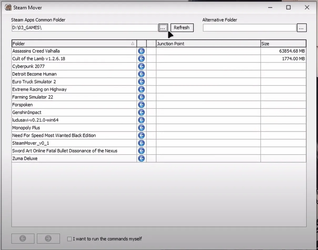This screenshot has height=250, width=318.
Task: Select the Extreme Racing on Highway row
Action: [159, 89]
